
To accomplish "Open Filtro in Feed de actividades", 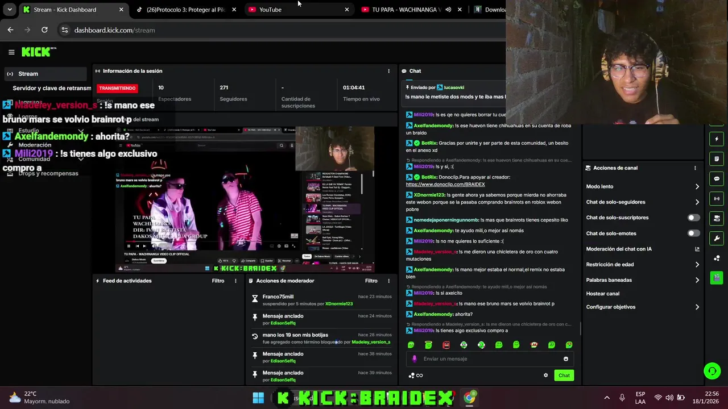I will (x=218, y=281).
